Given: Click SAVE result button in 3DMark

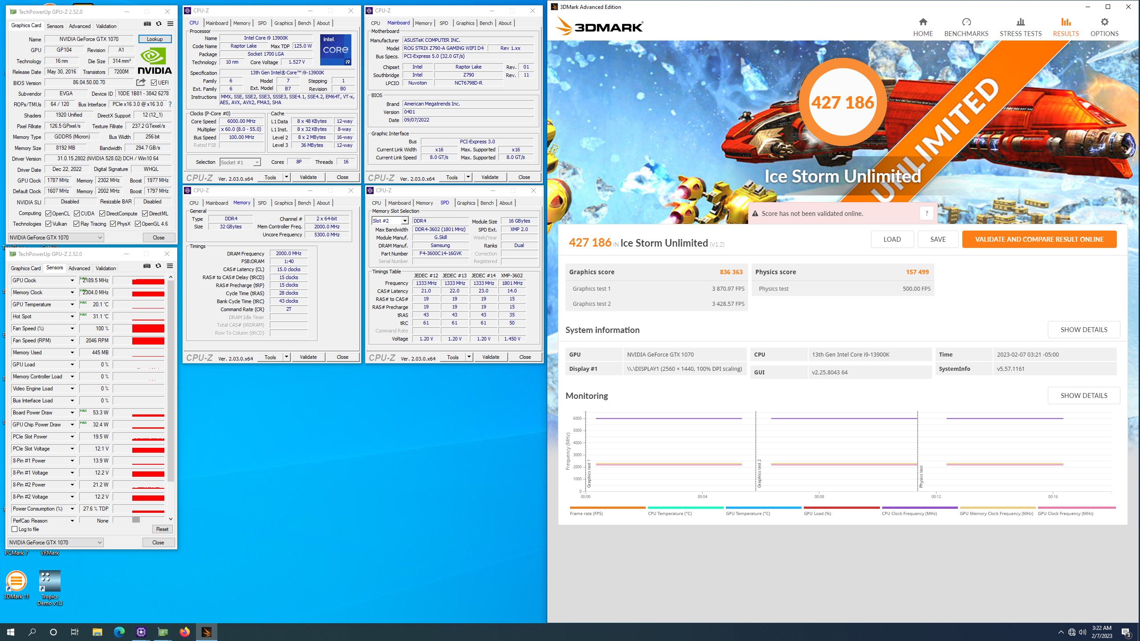Looking at the screenshot, I should [x=938, y=239].
